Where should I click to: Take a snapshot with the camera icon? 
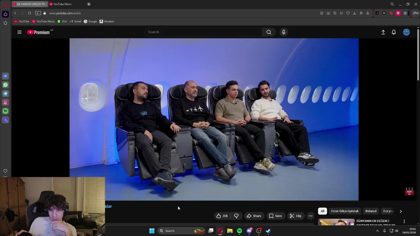click(328, 13)
